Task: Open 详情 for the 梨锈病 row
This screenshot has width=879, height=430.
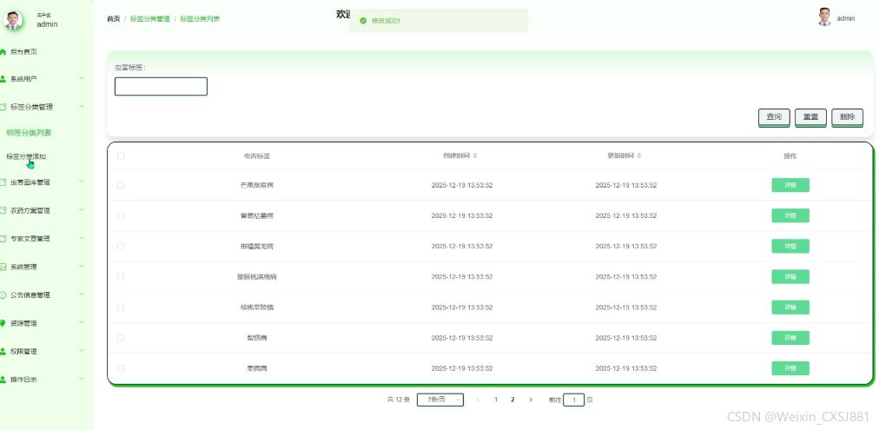Action: coord(790,338)
